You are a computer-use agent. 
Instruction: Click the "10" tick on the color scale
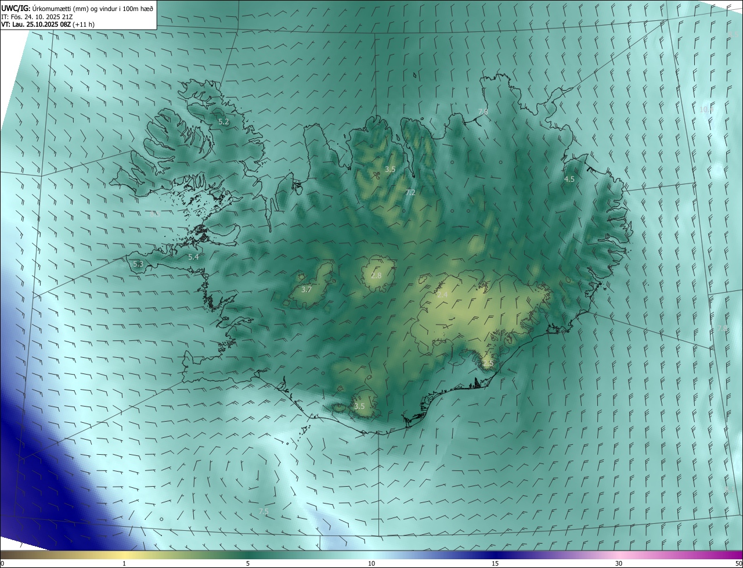click(371, 563)
